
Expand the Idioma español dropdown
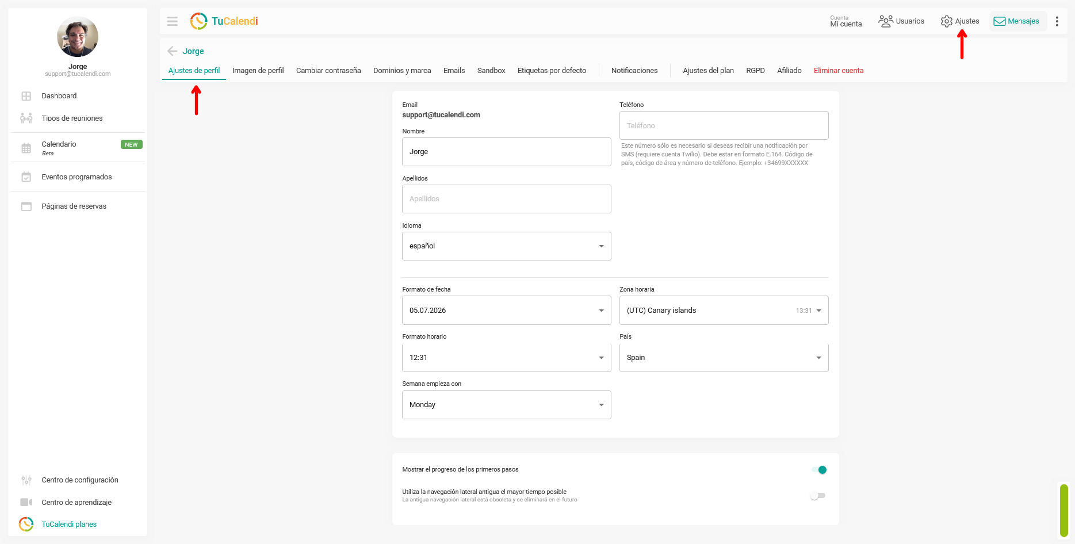point(506,246)
